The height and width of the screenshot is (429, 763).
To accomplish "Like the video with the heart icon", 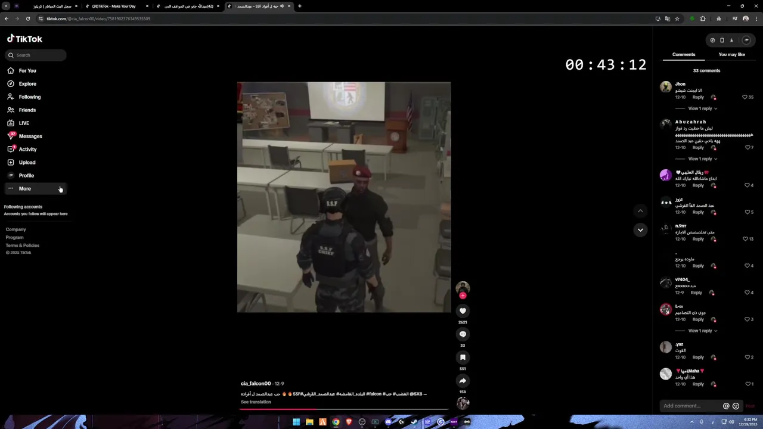I will tap(463, 311).
